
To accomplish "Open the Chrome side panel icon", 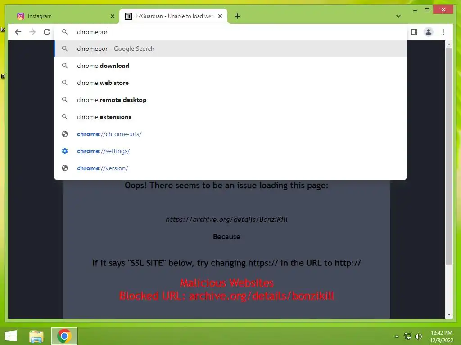I will [x=414, y=32].
